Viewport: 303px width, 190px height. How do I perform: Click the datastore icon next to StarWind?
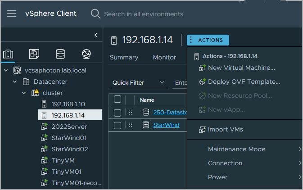coord(146,125)
